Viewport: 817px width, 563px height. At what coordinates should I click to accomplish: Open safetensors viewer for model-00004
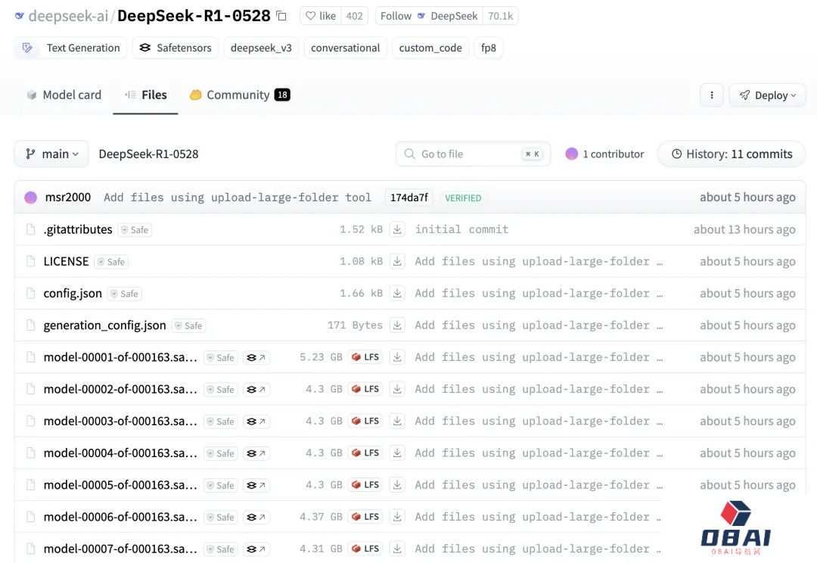tap(256, 453)
